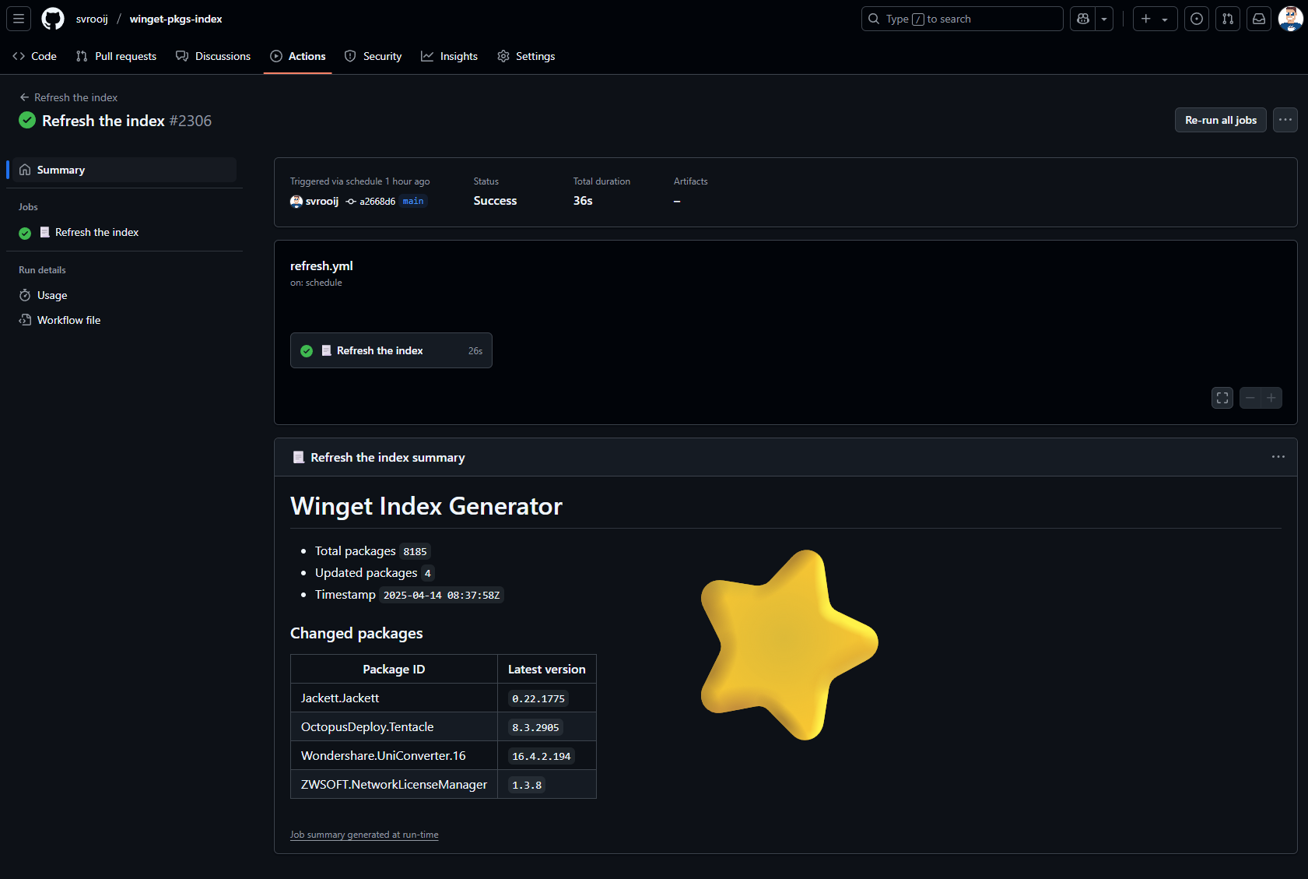Open the svrooij user link in trigger info

(322, 201)
